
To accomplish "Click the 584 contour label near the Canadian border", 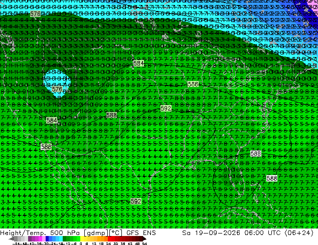I will pyautogui.click(x=139, y=63).
